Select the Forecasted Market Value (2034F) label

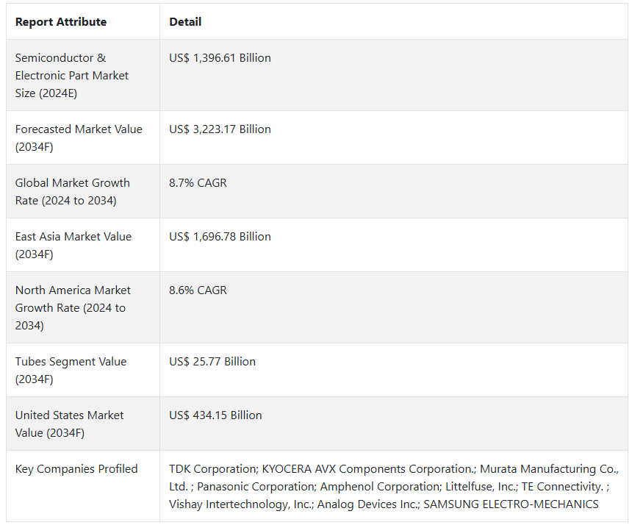(x=79, y=138)
